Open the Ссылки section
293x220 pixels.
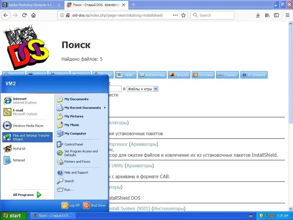[x=227, y=75]
